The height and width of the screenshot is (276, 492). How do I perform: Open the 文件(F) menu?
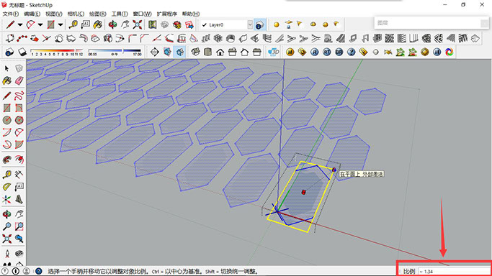coord(11,14)
